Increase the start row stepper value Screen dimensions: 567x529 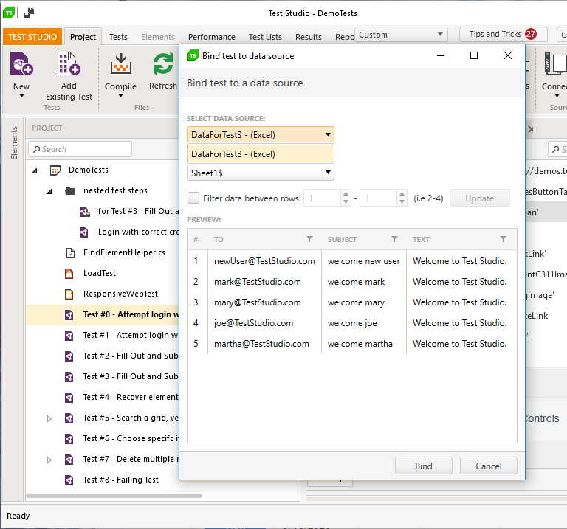(x=346, y=194)
